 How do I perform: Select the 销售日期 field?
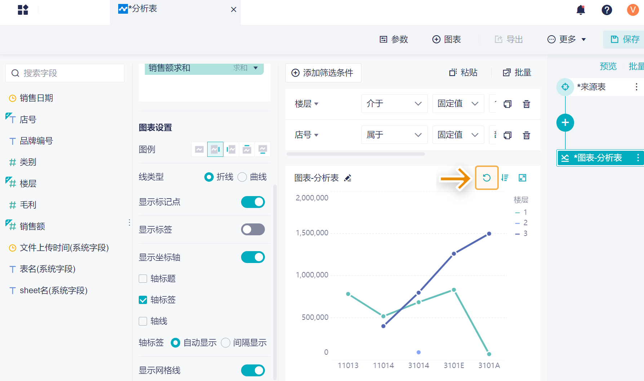[x=36, y=98]
